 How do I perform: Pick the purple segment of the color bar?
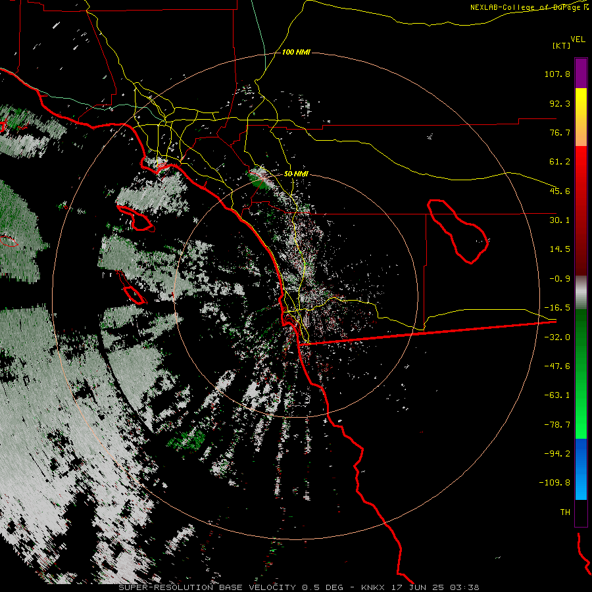pos(581,73)
